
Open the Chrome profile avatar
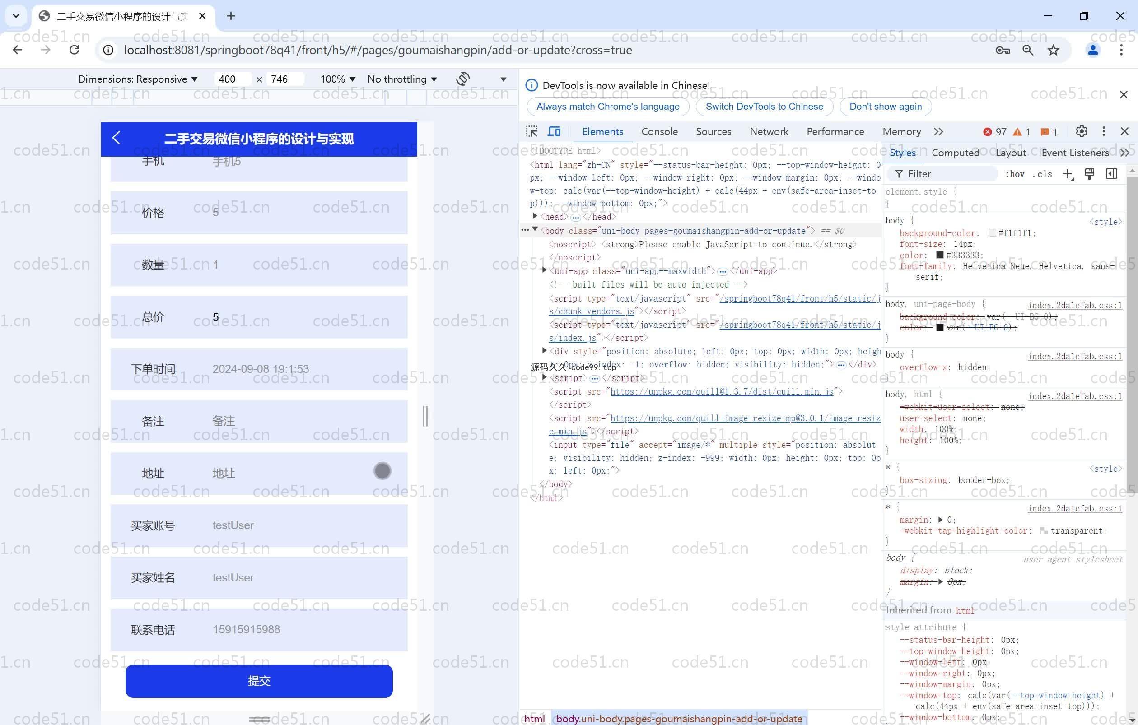point(1093,50)
